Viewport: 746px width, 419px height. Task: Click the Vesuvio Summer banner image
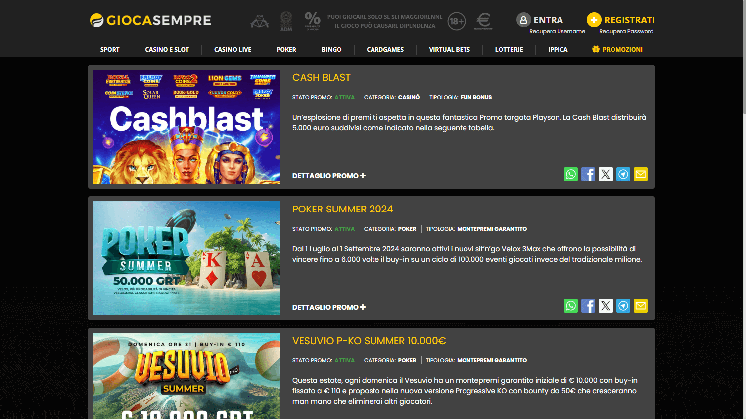(x=186, y=376)
